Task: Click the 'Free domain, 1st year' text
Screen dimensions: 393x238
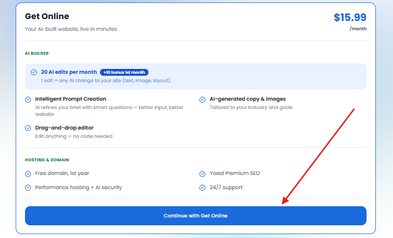Action: (x=62, y=173)
